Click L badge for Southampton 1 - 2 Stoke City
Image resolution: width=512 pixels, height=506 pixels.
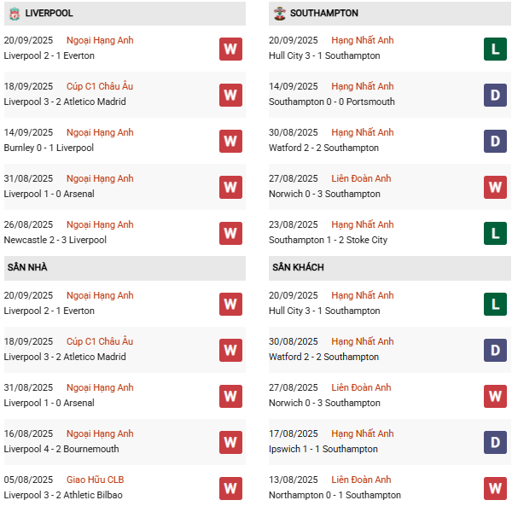click(495, 233)
